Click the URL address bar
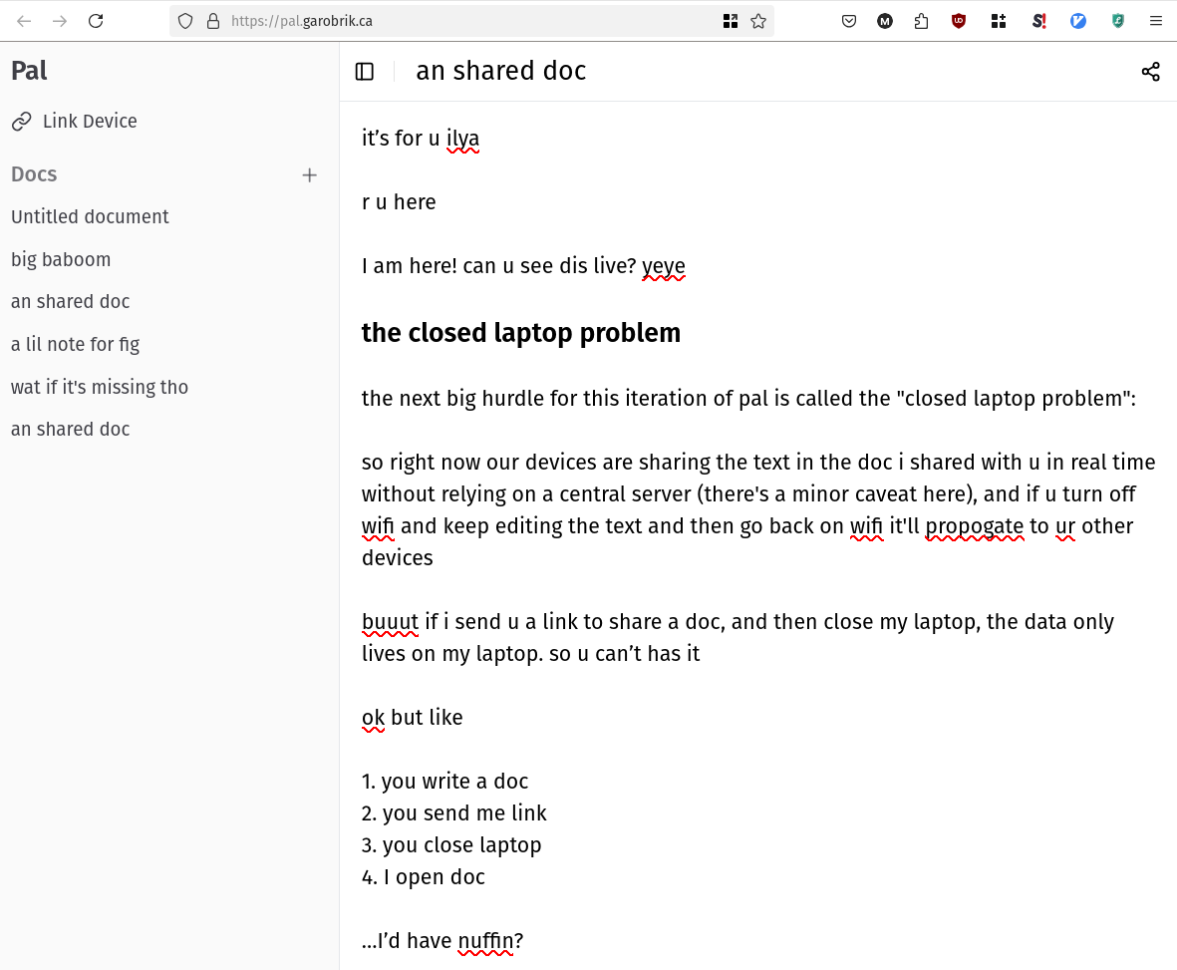Viewport: 1177px width, 970px height. (448, 21)
